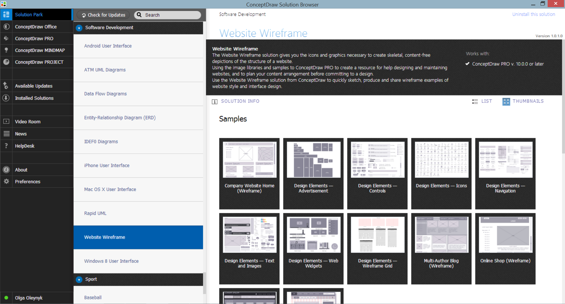Open Design Elements — Controls sample
Image resolution: width=565 pixels, height=304 pixels.
(377, 174)
